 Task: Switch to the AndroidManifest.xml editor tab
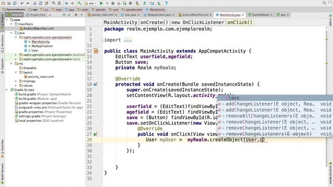tap(195, 15)
